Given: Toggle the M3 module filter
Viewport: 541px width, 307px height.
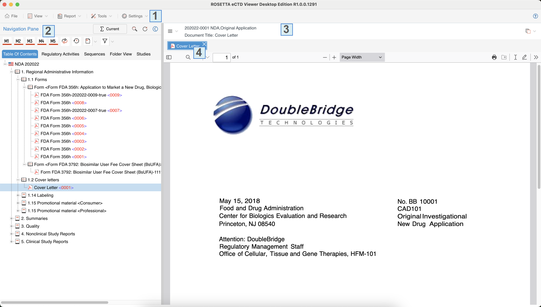Looking at the screenshot, I should point(30,41).
